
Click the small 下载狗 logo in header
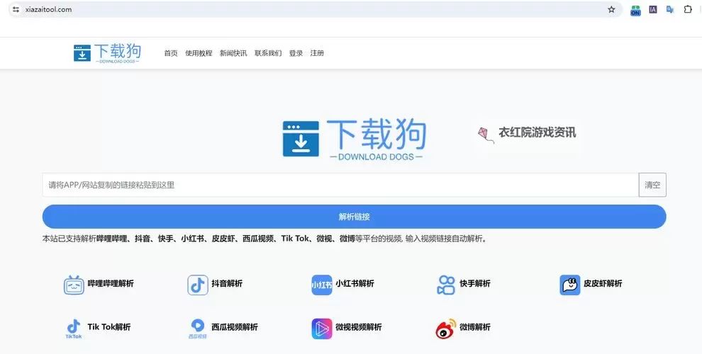pos(108,53)
